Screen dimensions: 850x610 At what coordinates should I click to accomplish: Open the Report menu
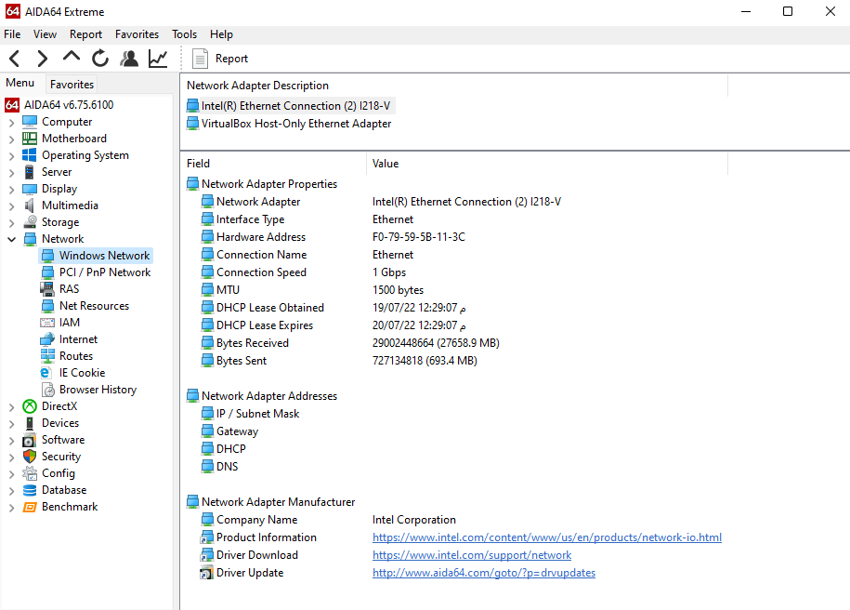(85, 34)
